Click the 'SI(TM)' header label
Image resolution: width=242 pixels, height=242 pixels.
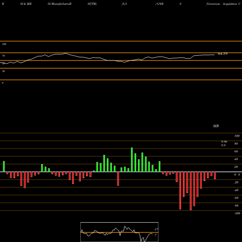coord(92,4)
